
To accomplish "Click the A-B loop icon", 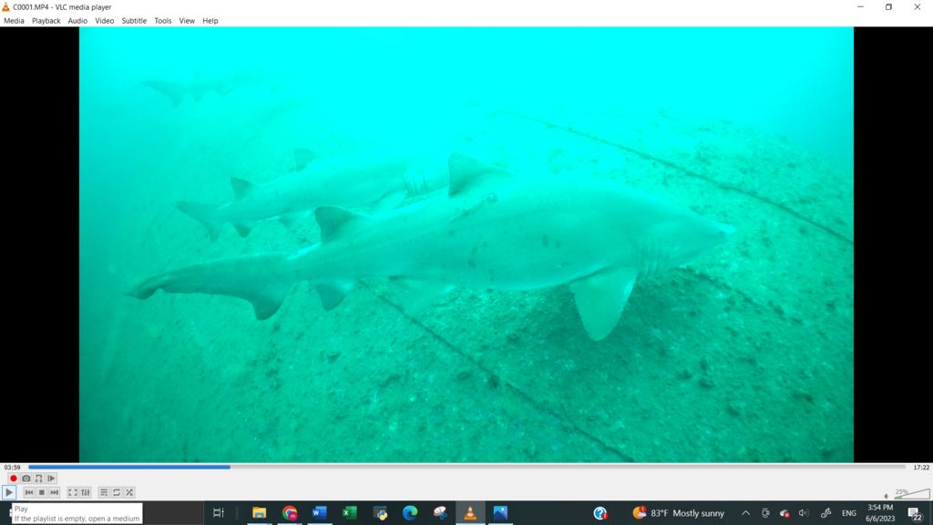I will coord(38,479).
